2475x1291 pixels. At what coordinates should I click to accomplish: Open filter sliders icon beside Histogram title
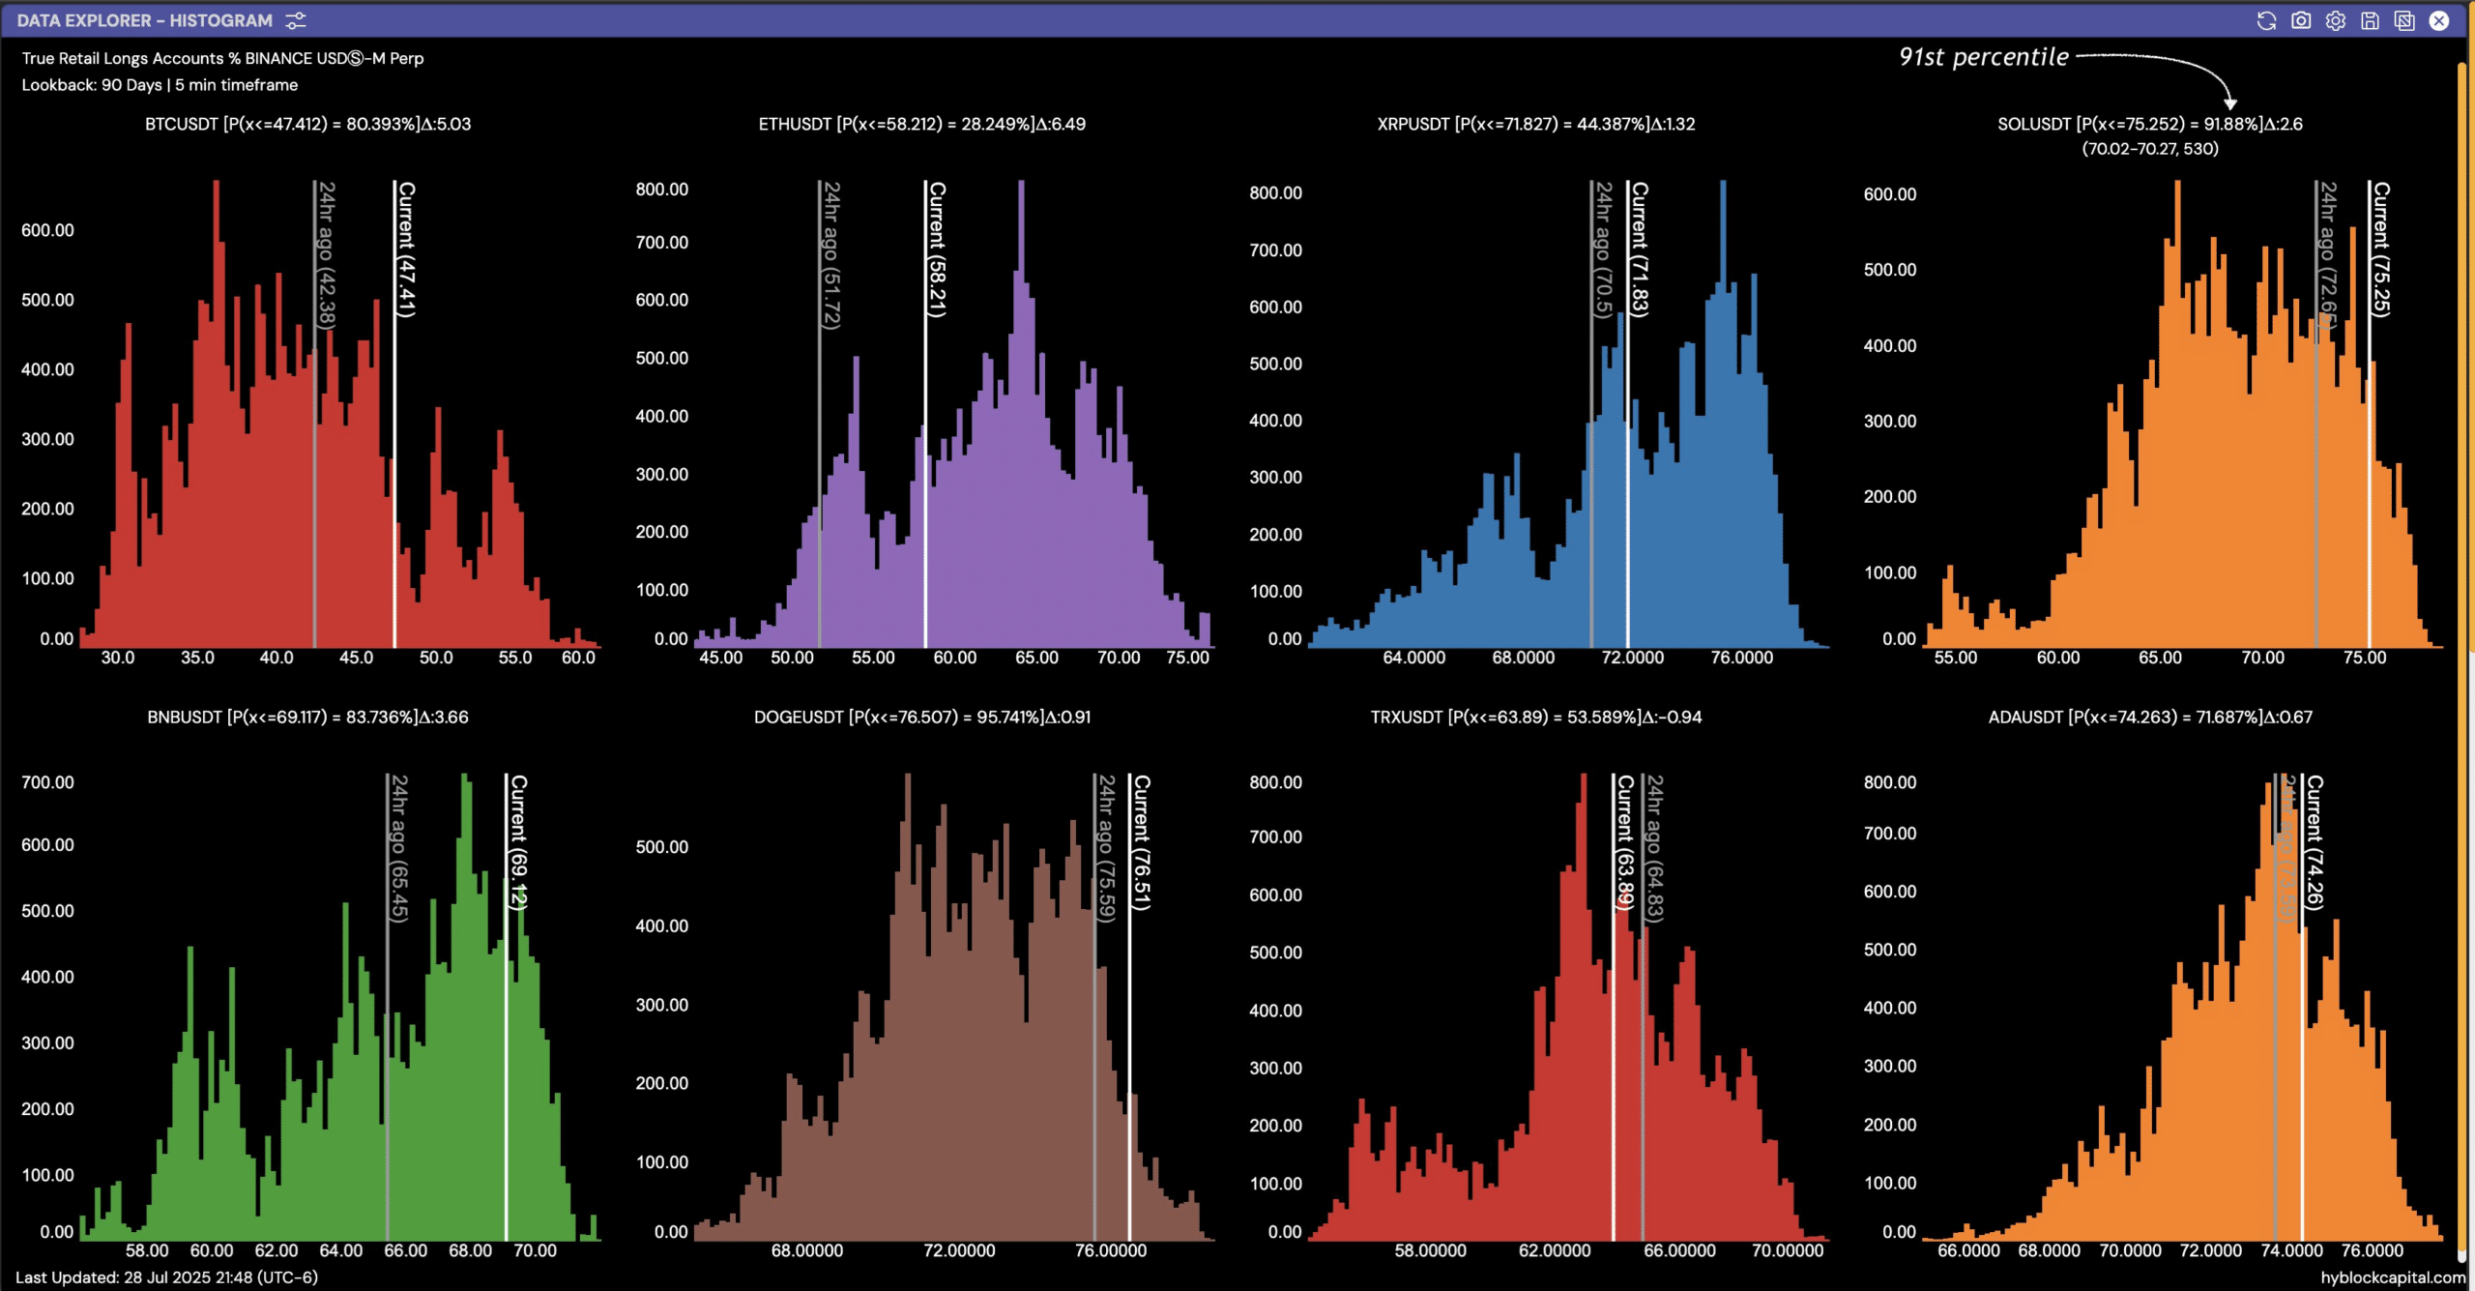[x=296, y=20]
